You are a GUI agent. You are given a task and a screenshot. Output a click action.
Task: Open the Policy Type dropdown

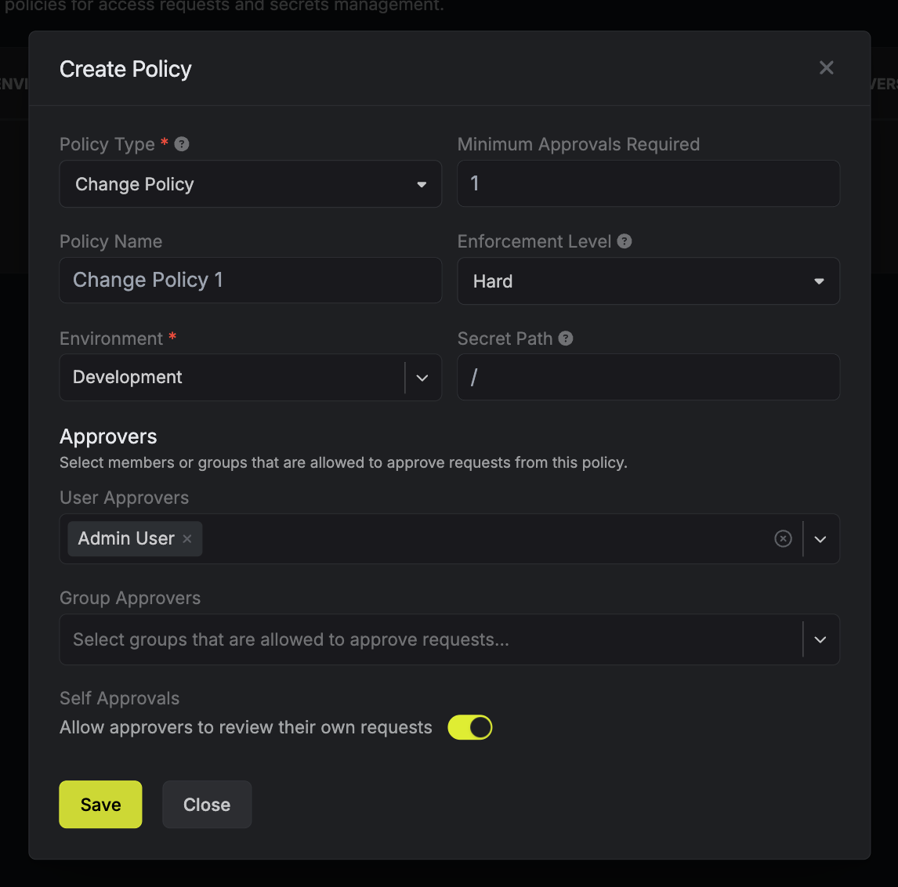(250, 184)
